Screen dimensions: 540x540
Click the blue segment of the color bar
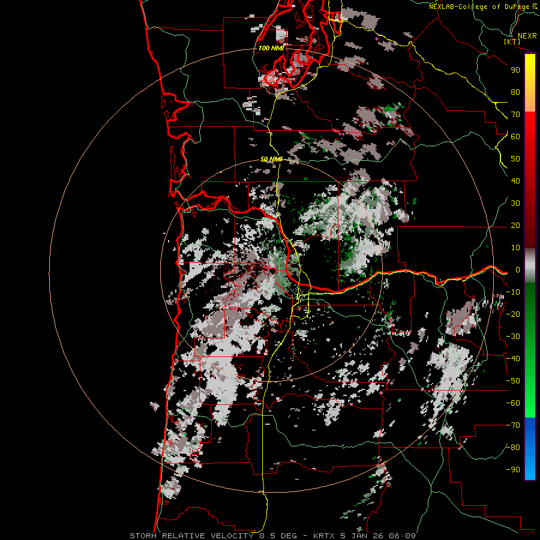click(530, 449)
